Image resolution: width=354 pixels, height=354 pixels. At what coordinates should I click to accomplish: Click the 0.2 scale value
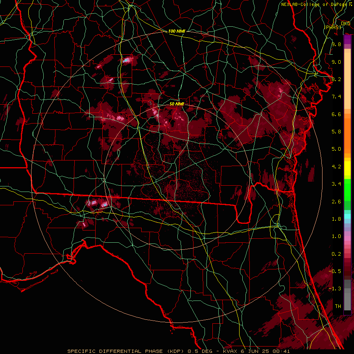pos(336,254)
